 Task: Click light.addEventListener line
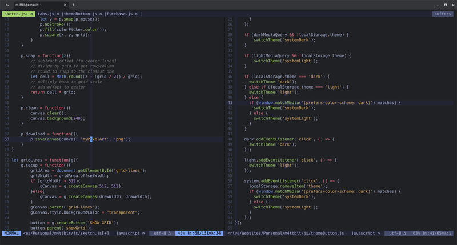point(291,160)
